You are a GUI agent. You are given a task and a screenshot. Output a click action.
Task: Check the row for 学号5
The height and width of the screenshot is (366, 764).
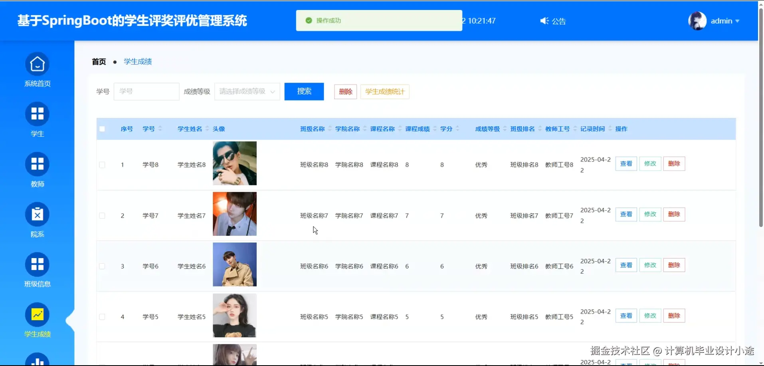[102, 317]
